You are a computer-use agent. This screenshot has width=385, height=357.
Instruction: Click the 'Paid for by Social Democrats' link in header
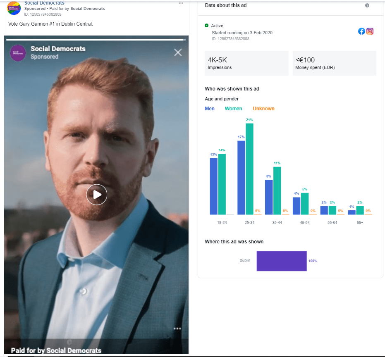pyautogui.click(x=77, y=9)
